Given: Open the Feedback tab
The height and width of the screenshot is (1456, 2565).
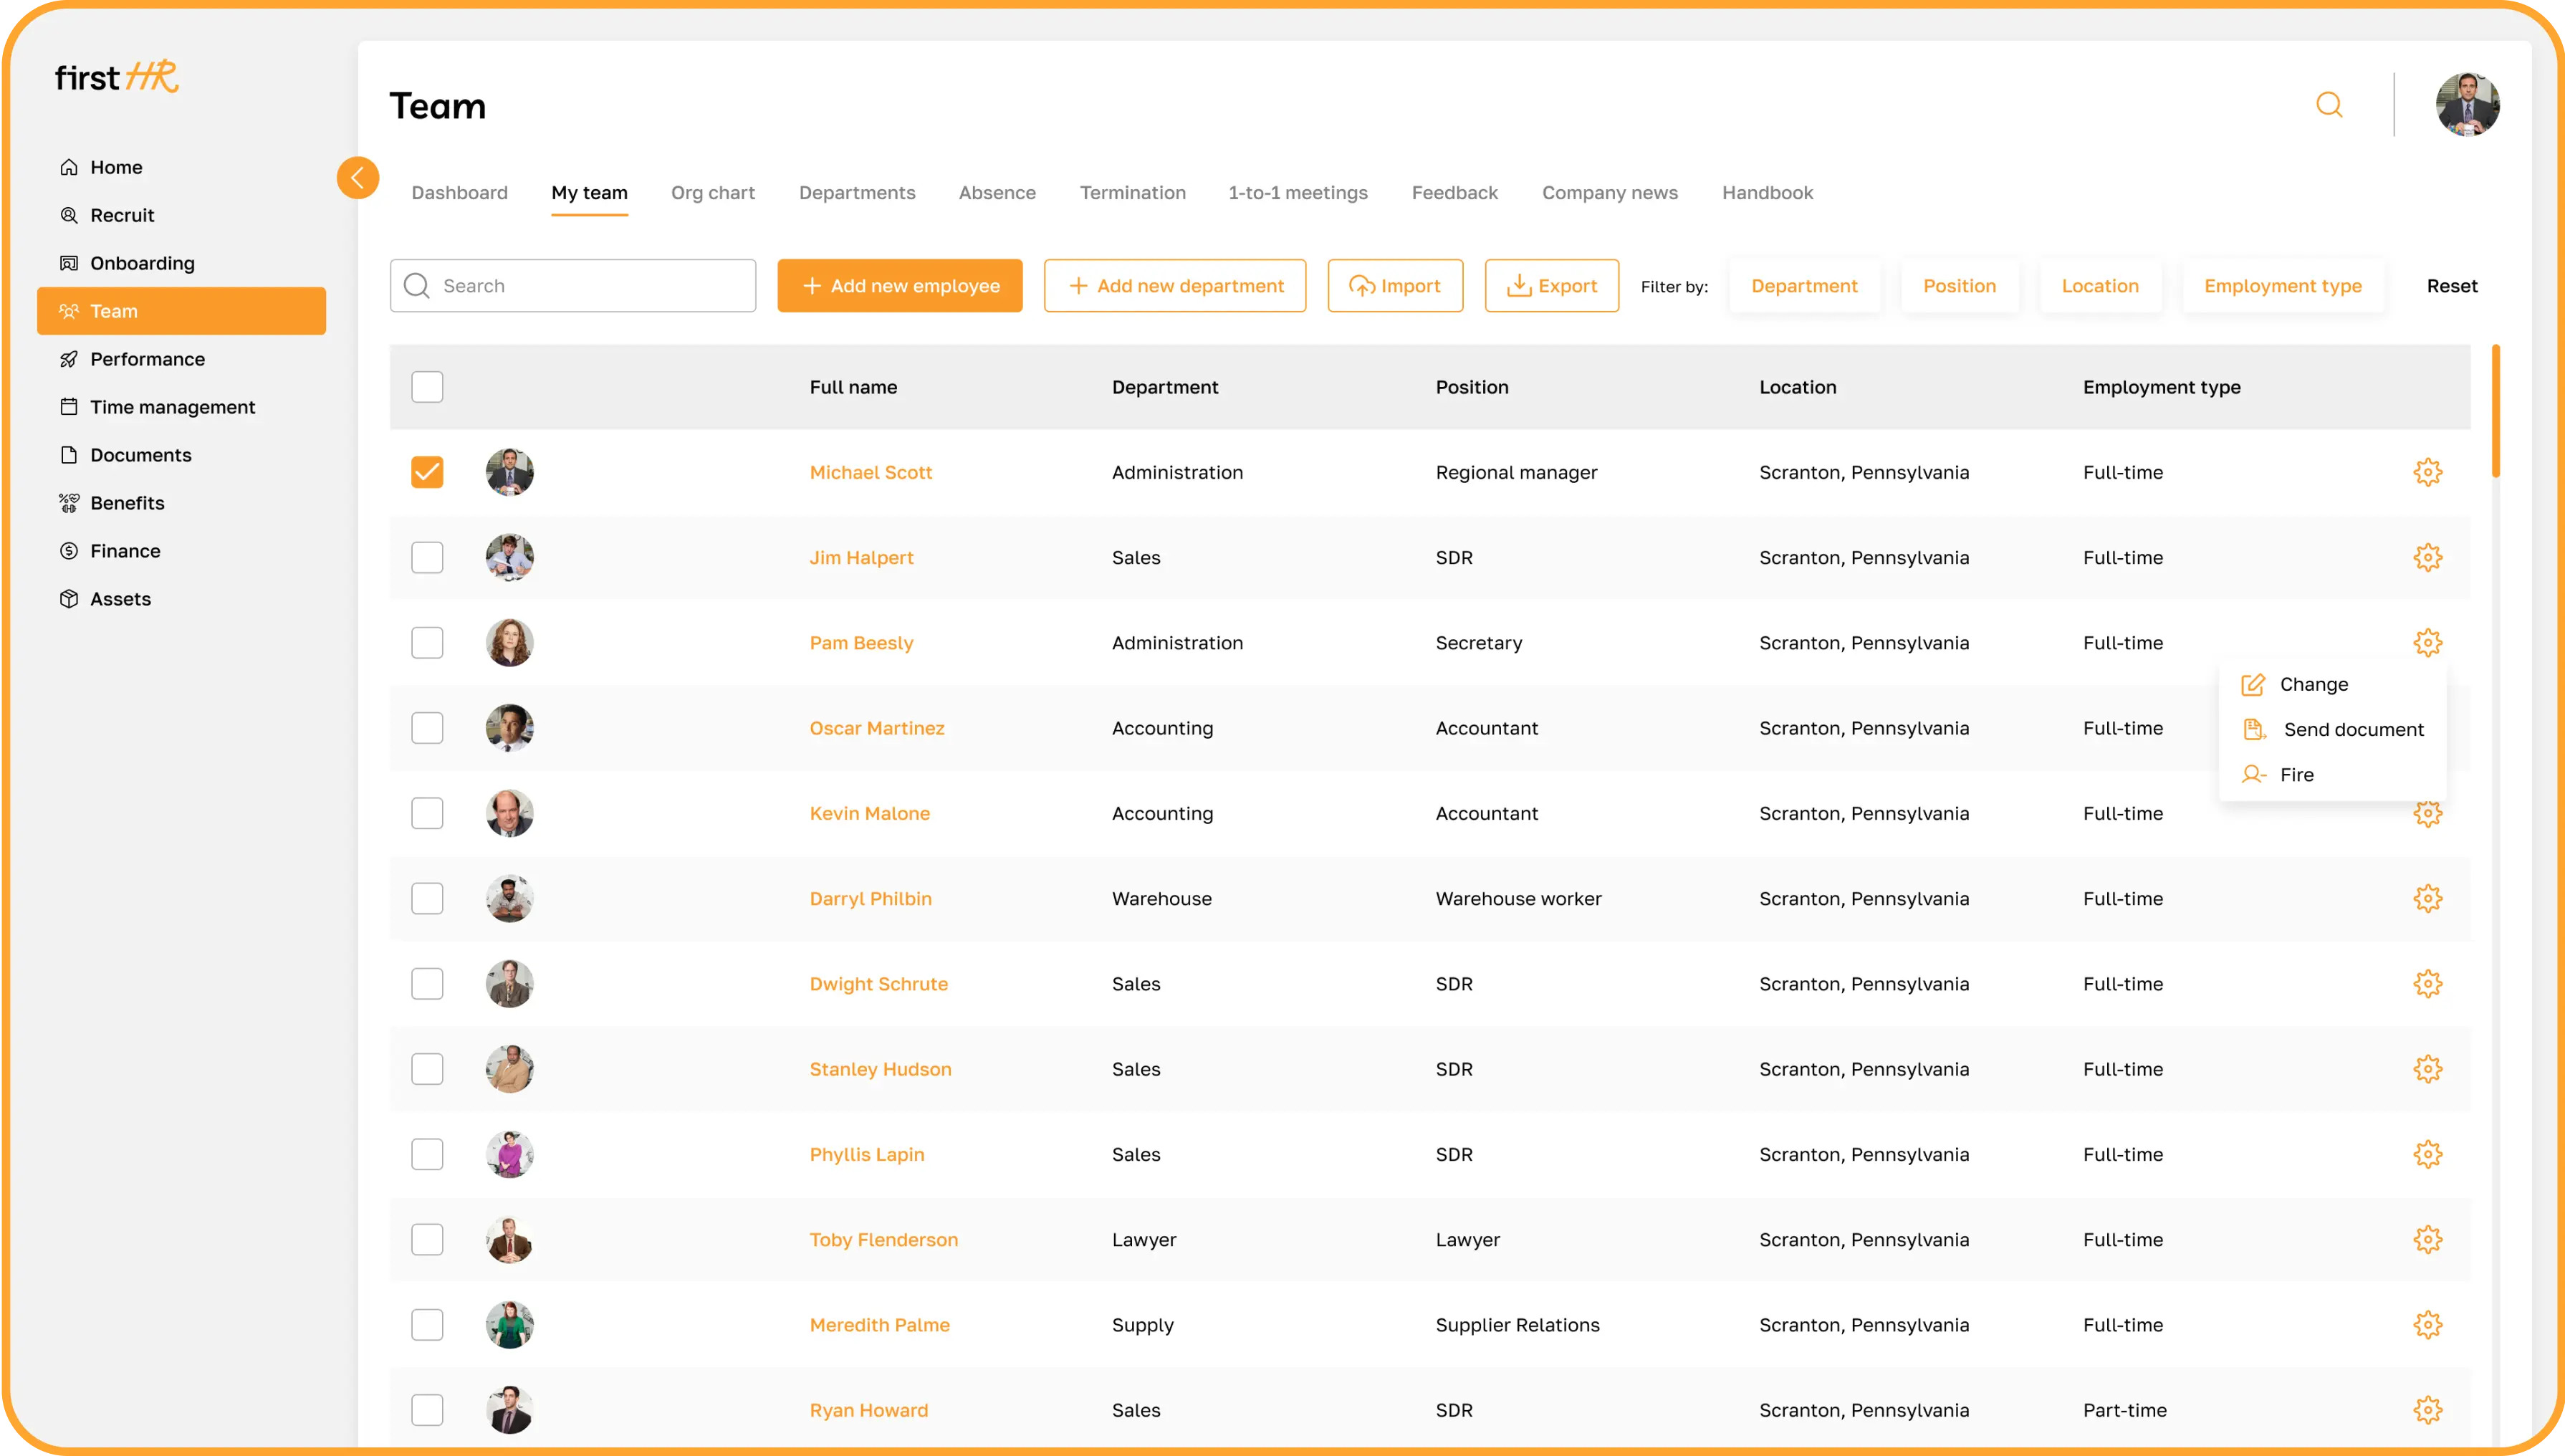Looking at the screenshot, I should [1454, 192].
